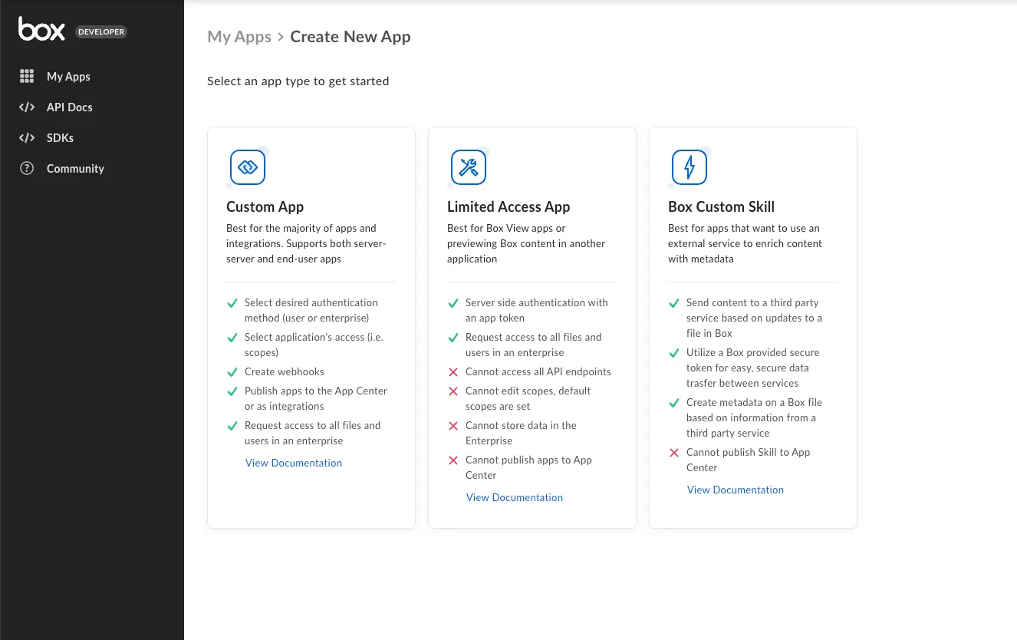Click the red X beside Cannot edit scopes
Viewport: 1017px width, 640px height.
[453, 391]
